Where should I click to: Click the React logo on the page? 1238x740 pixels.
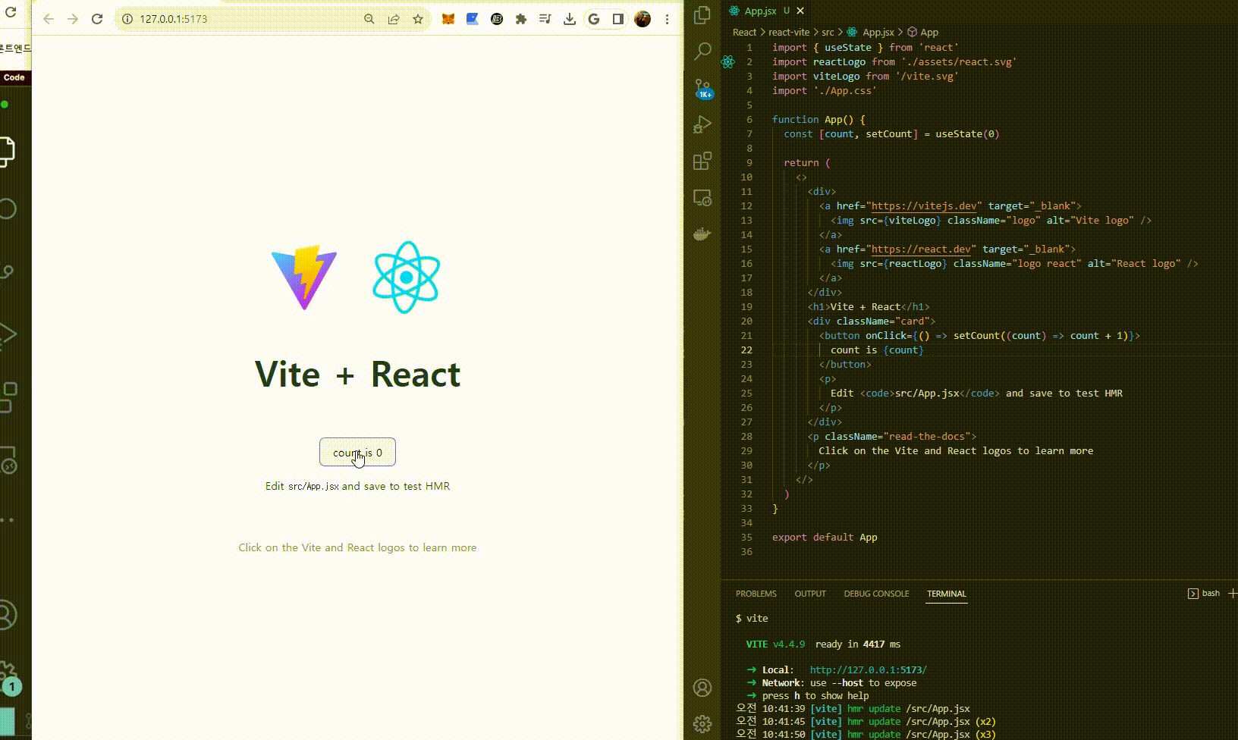point(407,277)
